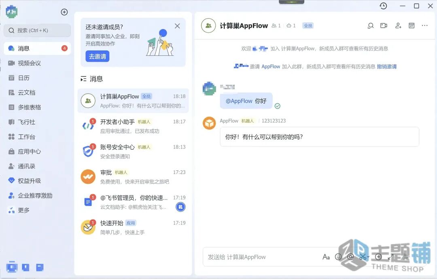Screen dimensions: 437x279
Task: Open 权益升级 in the sidebar
Action: 37,181
